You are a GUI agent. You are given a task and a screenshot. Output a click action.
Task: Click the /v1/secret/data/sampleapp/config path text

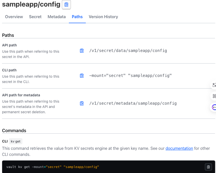pos(128,51)
